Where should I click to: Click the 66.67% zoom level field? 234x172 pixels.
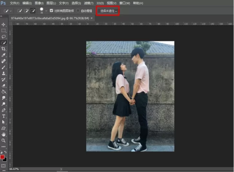point(14,169)
